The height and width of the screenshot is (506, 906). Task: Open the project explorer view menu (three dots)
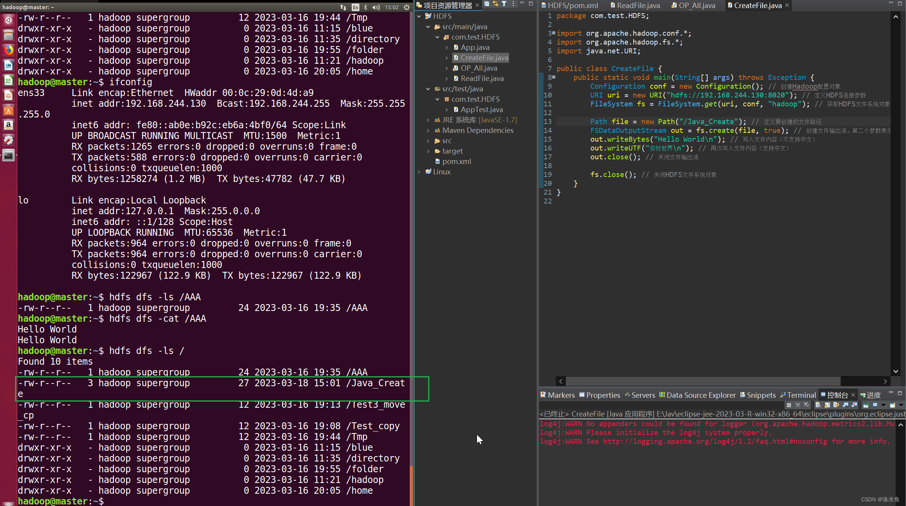(513, 4)
